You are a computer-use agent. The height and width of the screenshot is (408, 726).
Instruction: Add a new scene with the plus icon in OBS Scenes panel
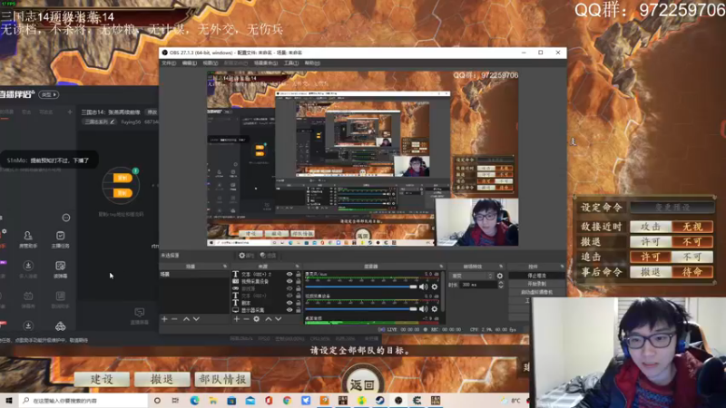point(164,319)
